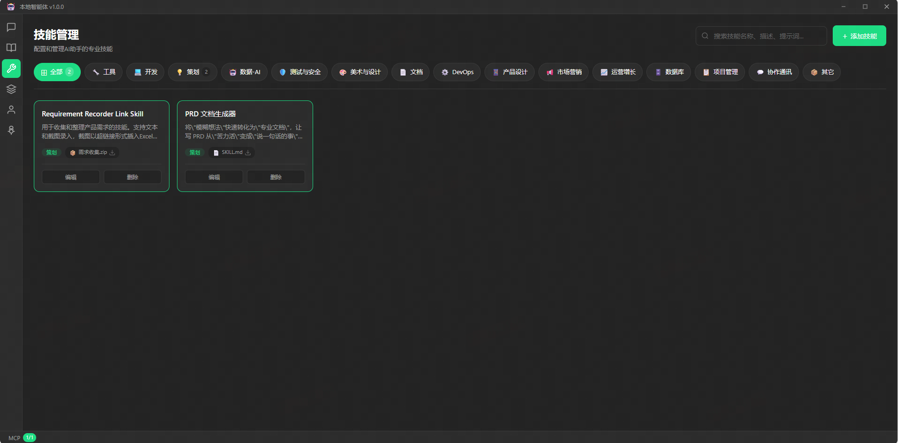Screen dimensions: 898x443
Task: Filter by 数据-AI category
Action: [244, 72]
